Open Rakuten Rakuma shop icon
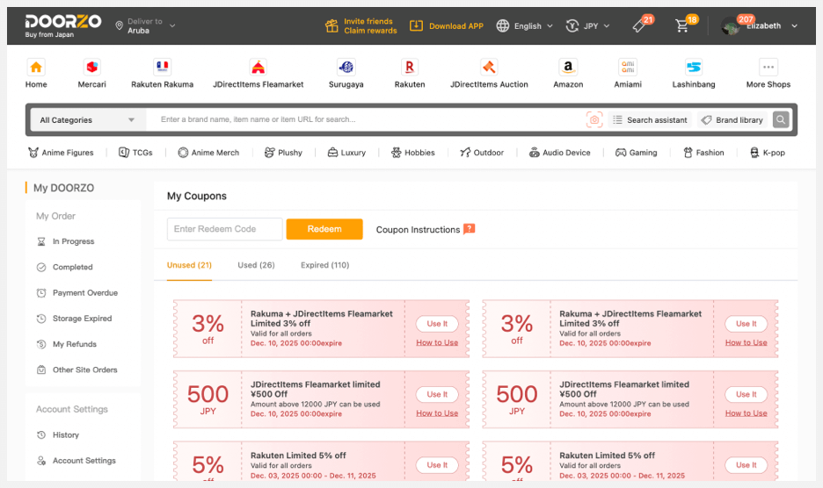This screenshot has width=823, height=488. (x=162, y=67)
